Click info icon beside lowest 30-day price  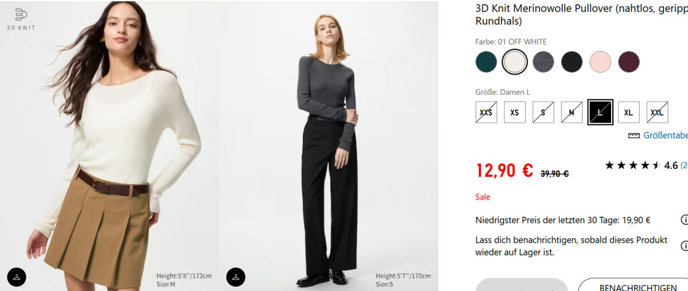click(x=683, y=220)
